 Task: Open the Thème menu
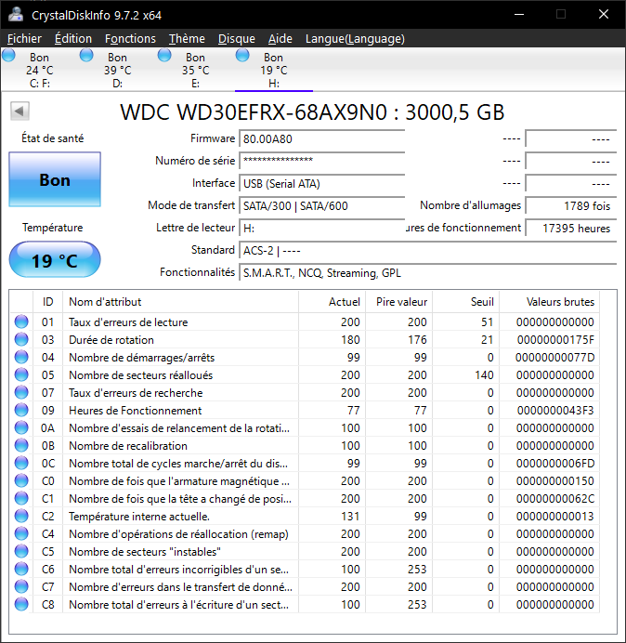click(x=187, y=38)
